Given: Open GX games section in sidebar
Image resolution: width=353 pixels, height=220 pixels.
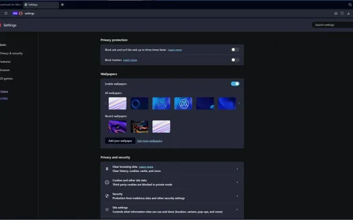Looking at the screenshot, I should 6,79.
